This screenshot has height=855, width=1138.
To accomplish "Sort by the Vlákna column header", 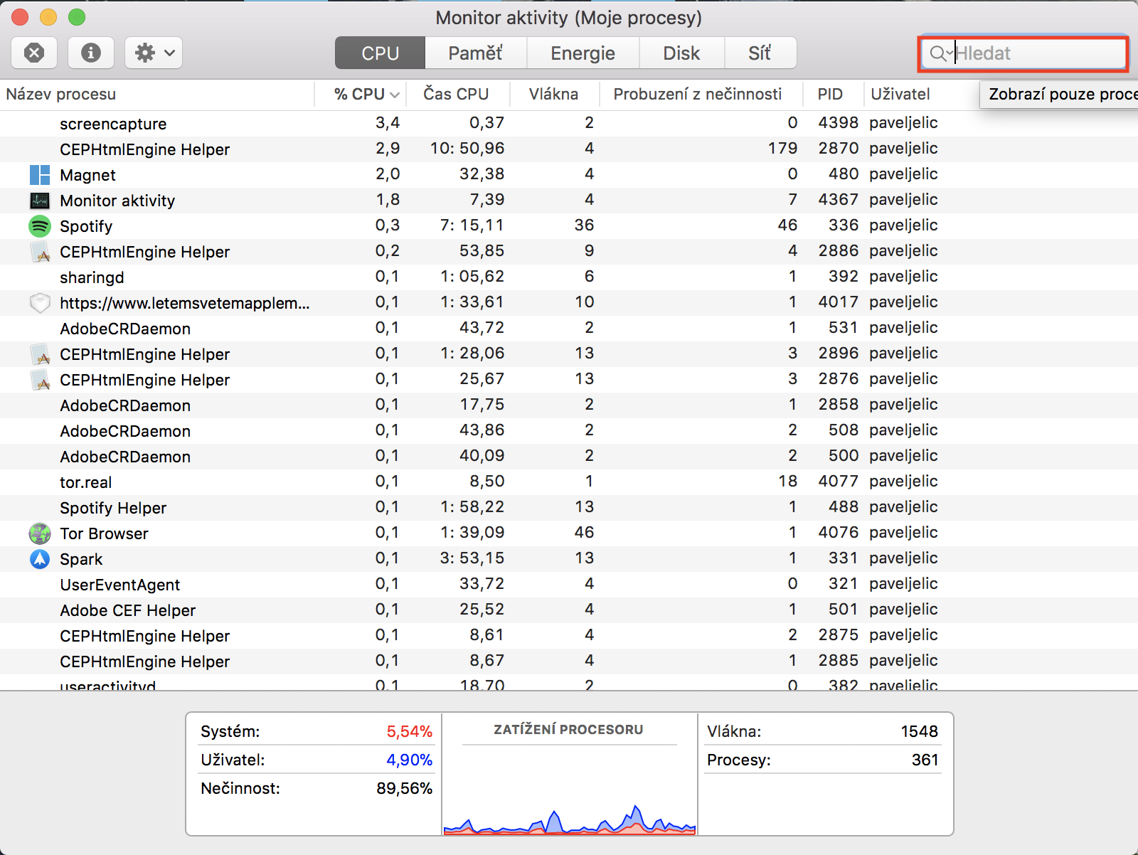I will pyautogui.click(x=553, y=94).
